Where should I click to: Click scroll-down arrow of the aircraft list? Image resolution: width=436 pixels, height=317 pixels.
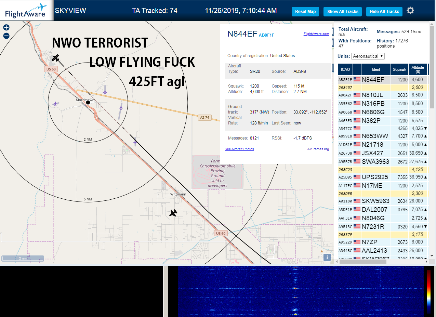432,256
